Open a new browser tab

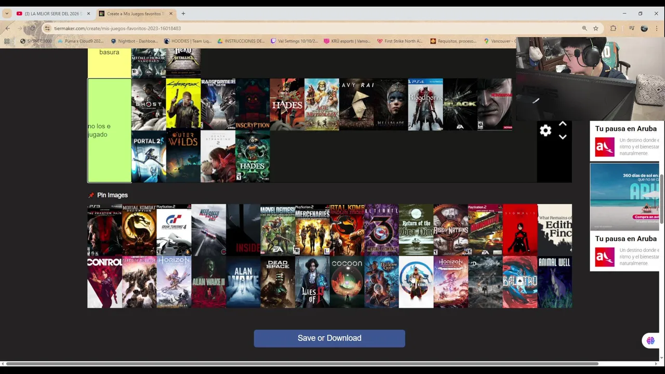(x=183, y=14)
